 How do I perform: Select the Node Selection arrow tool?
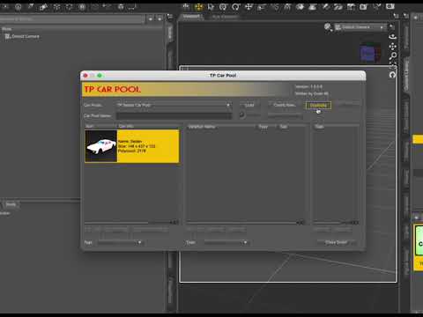tap(211, 7)
